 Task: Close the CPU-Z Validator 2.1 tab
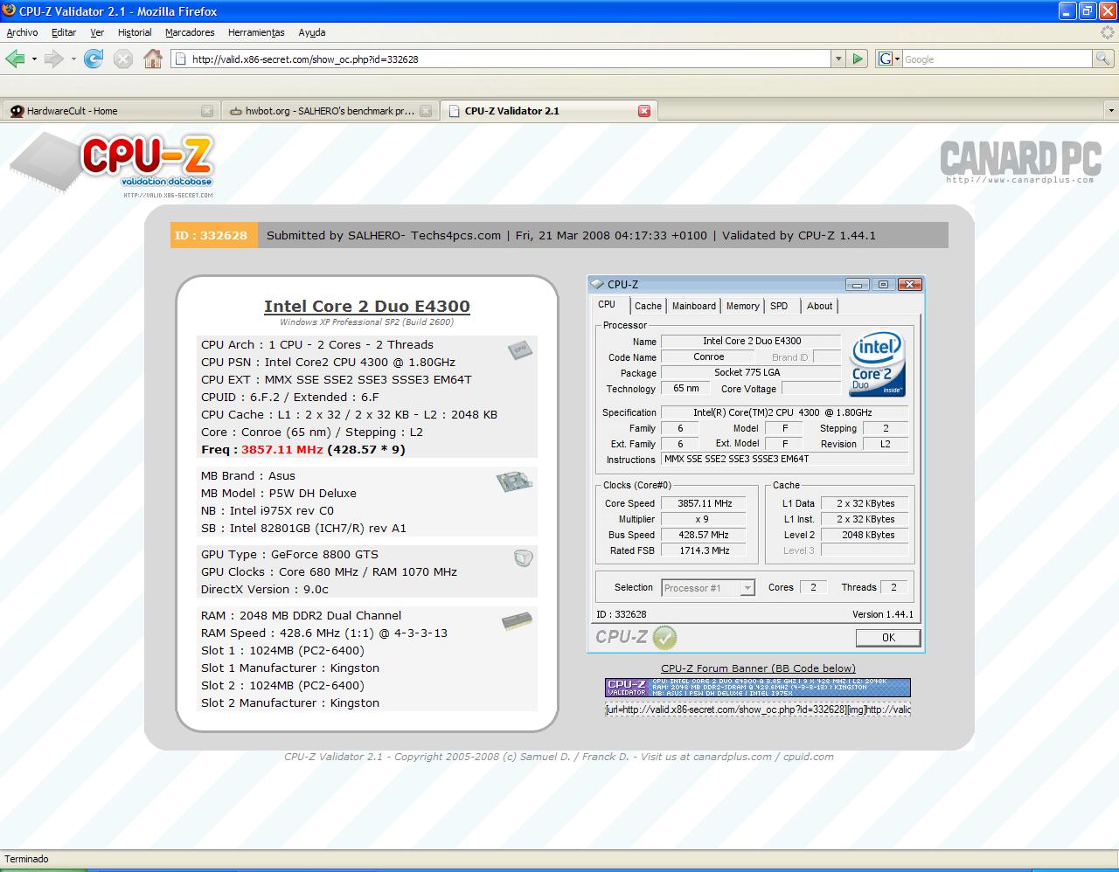[644, 111]
